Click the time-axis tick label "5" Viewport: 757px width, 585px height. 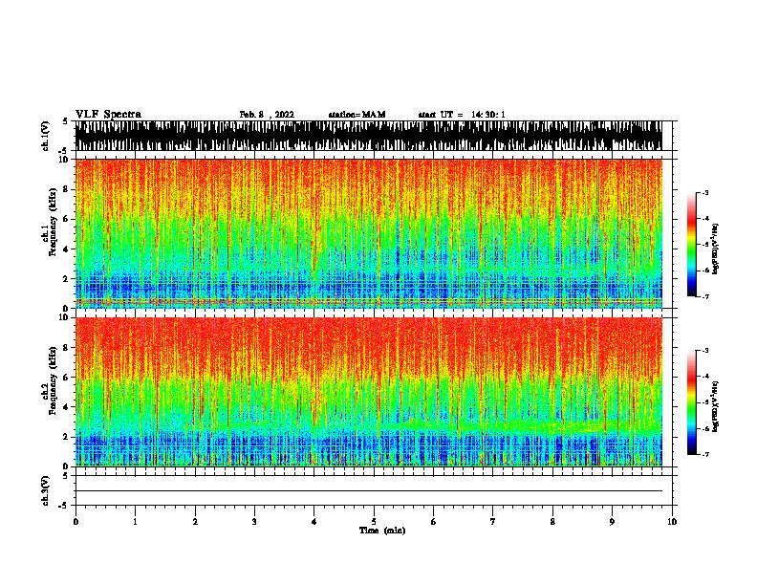click(x=374, y=522)
